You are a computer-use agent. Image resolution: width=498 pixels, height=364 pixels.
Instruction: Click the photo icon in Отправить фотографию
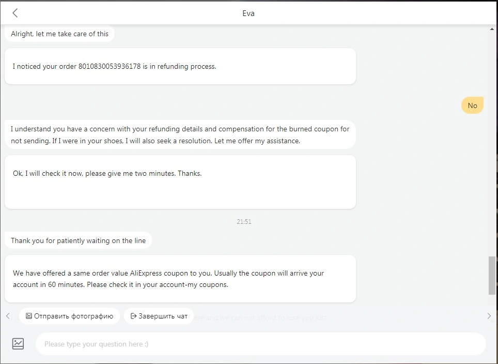click(28, 316)
